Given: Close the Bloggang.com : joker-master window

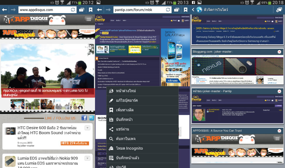Looking at the screenshot, I should coord(279,52).
